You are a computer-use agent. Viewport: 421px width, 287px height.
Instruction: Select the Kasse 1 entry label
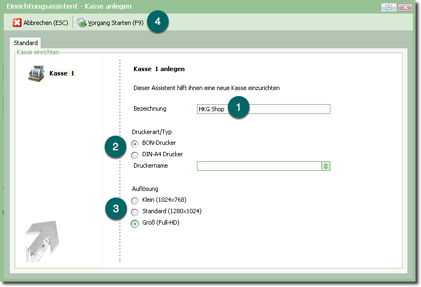pos(62,73)
